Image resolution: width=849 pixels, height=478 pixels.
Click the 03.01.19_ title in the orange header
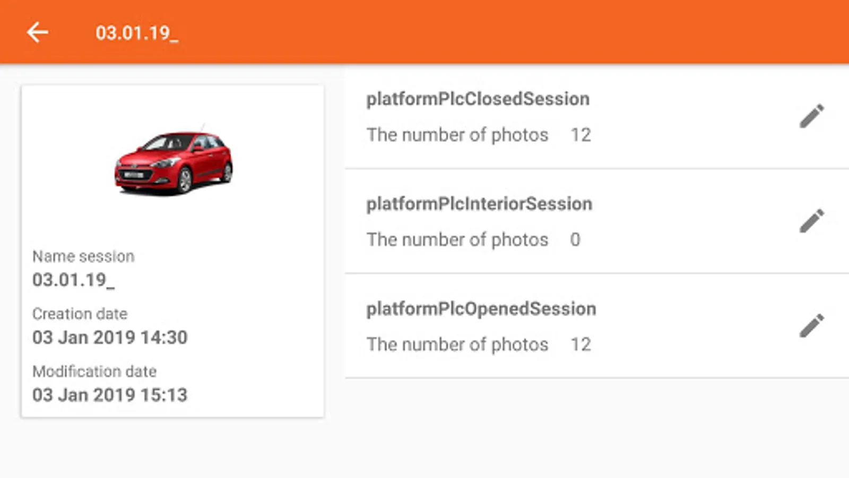click(137, 33)
